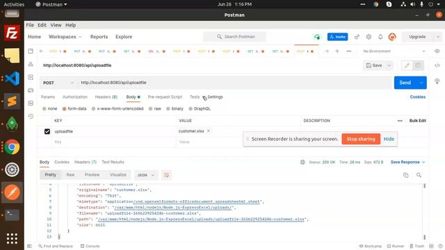Open Postman settings gear icon
The width and height of the screenshot is (445, 250).
369,37
